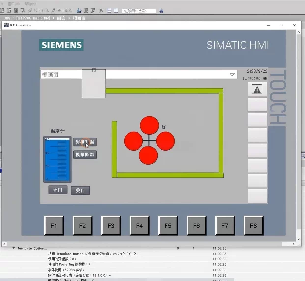Click the help question-mark person icon in toolbar
The height and width of the screenshot is (281, 305).
click(79, 11)
